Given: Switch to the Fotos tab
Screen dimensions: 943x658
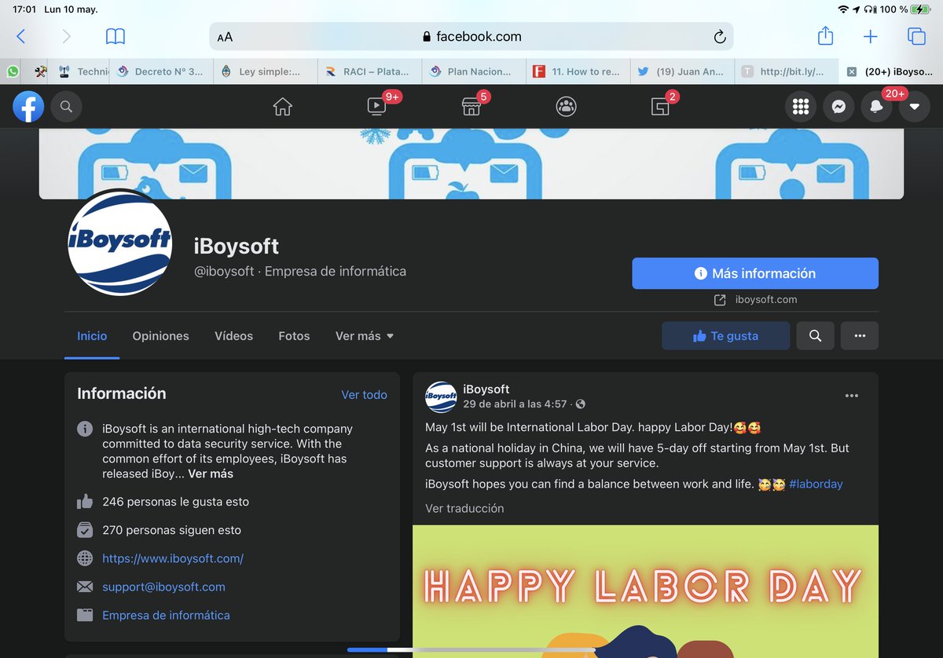Looking at the screenshot, I should [x=294, y=336].
